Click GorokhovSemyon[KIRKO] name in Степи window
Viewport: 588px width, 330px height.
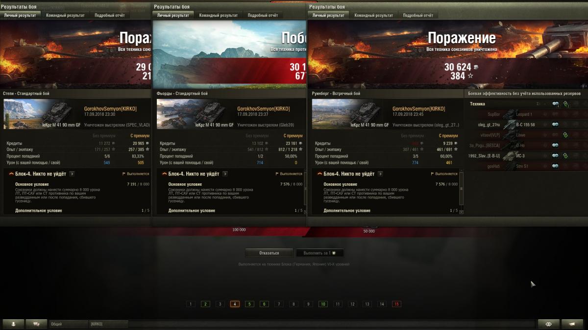(110, 109)
